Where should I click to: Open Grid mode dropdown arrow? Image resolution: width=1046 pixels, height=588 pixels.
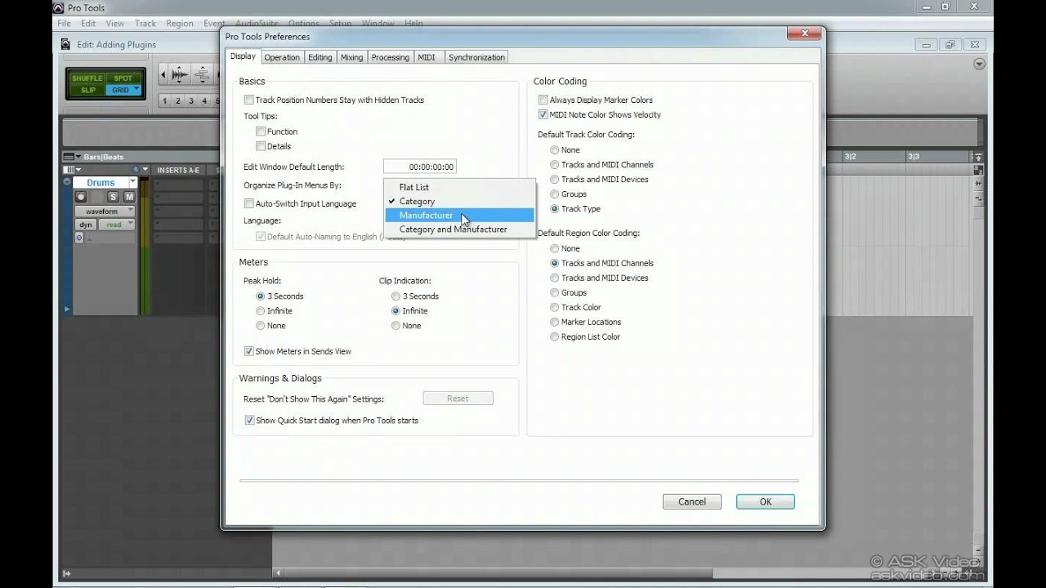pyautogui.click(x=136, y=89)
